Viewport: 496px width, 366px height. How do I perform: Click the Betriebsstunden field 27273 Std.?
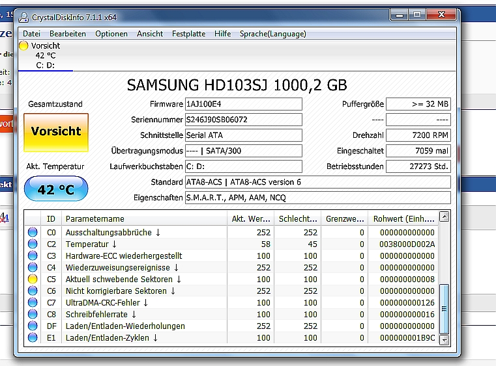pyautogui.click(x=418, y=166)
